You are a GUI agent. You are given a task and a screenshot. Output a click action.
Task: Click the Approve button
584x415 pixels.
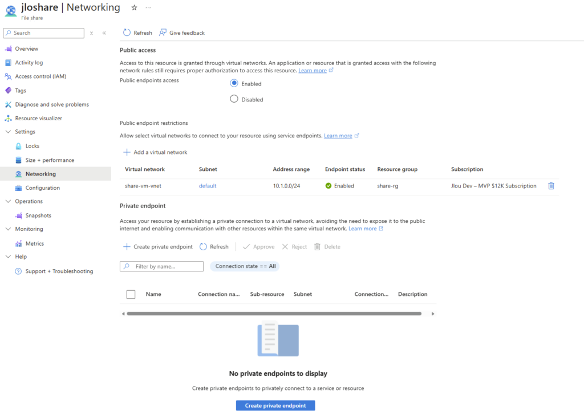coord(258,247)
